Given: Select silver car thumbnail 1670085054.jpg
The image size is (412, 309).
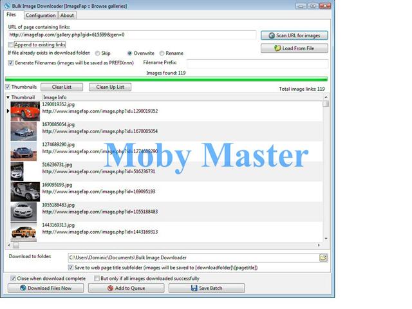Looking at the screenshot, I should tap(24, 131).
